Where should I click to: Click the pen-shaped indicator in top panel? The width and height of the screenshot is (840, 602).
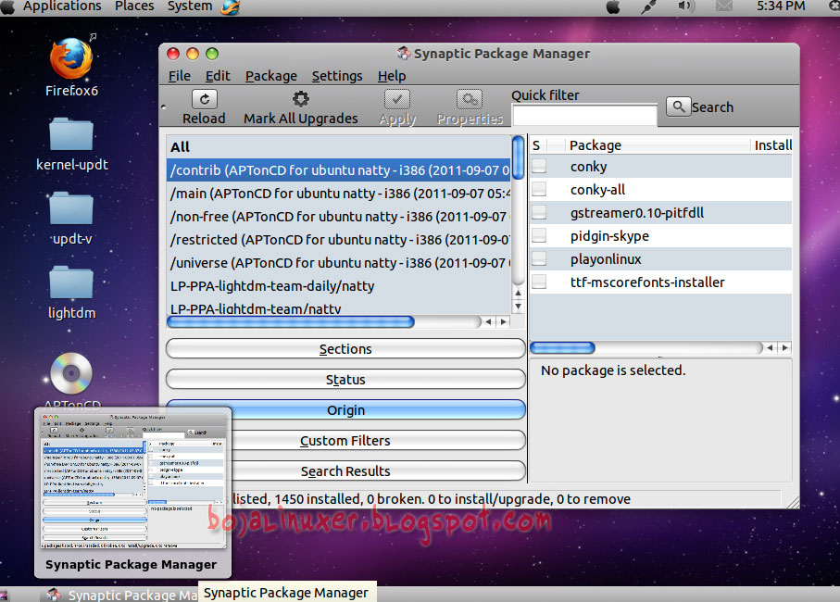pyautogui.click(x=649, y=6)
